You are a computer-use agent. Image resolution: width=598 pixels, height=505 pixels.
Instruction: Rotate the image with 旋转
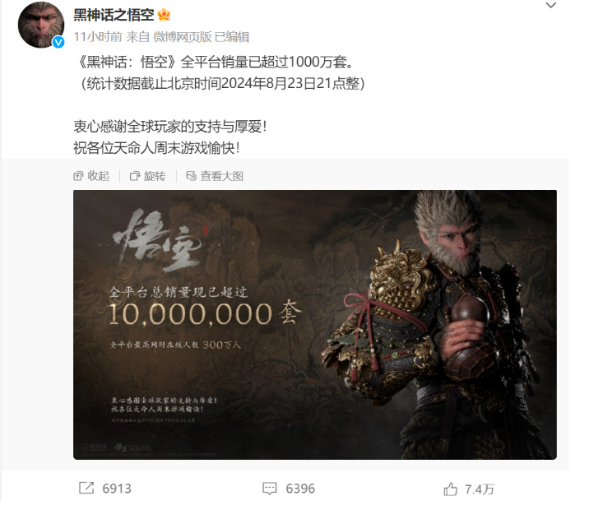coord(147,176)
